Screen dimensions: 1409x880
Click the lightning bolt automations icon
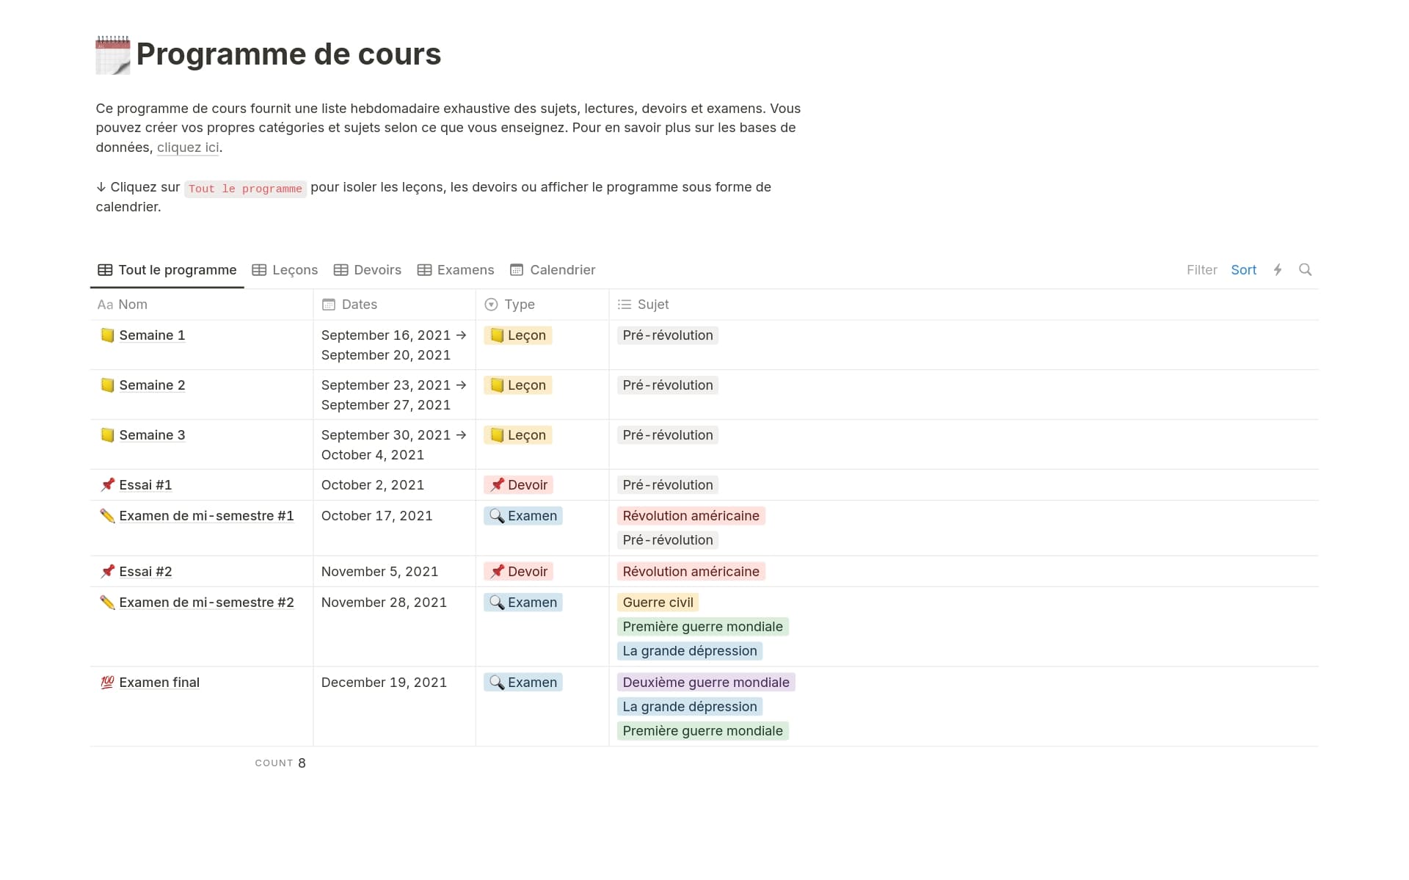[1278, 269]
